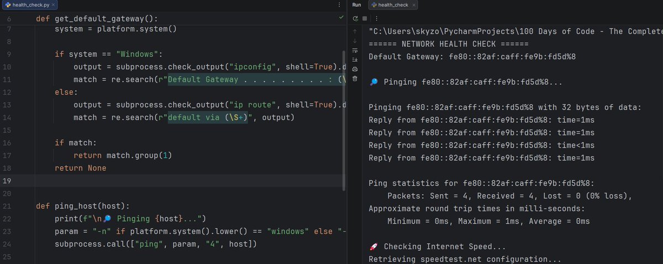Screen dimensions: 663x264
Task: Click the C:\Users\skyzo path line in console
Action: click(515, 31)
